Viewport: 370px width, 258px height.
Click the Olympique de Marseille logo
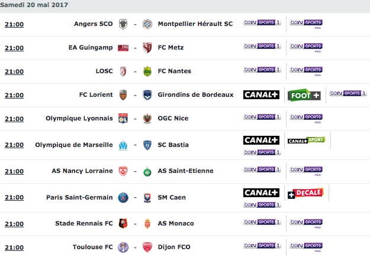click(123, 145)
